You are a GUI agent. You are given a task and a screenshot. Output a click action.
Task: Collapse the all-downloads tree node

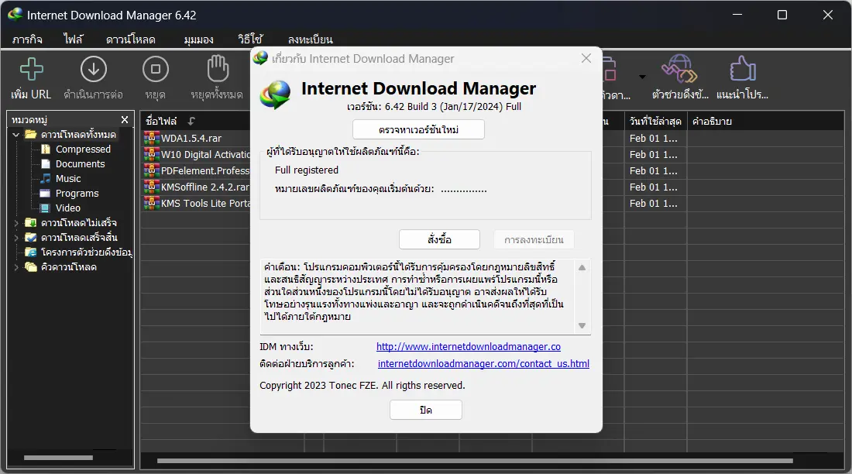click(x=15, y=134)
